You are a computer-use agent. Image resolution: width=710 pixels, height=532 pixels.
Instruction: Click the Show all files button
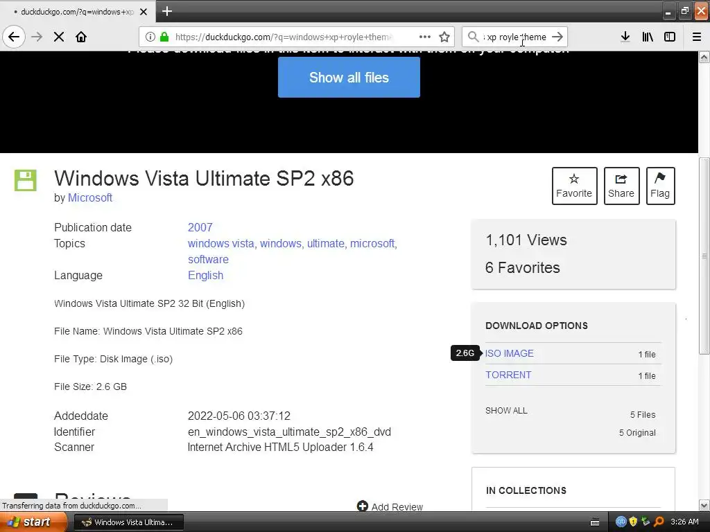(x=349, y=78)
